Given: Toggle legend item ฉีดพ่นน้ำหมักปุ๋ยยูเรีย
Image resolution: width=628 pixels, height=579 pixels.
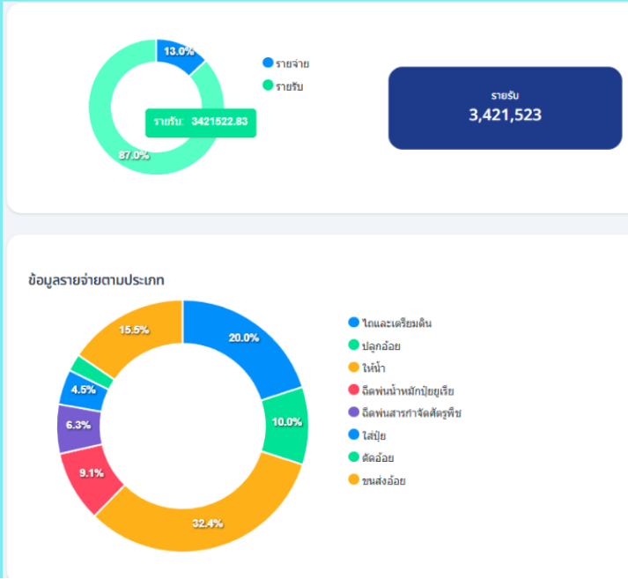Looking at the screenshot, I should point(401,390).
